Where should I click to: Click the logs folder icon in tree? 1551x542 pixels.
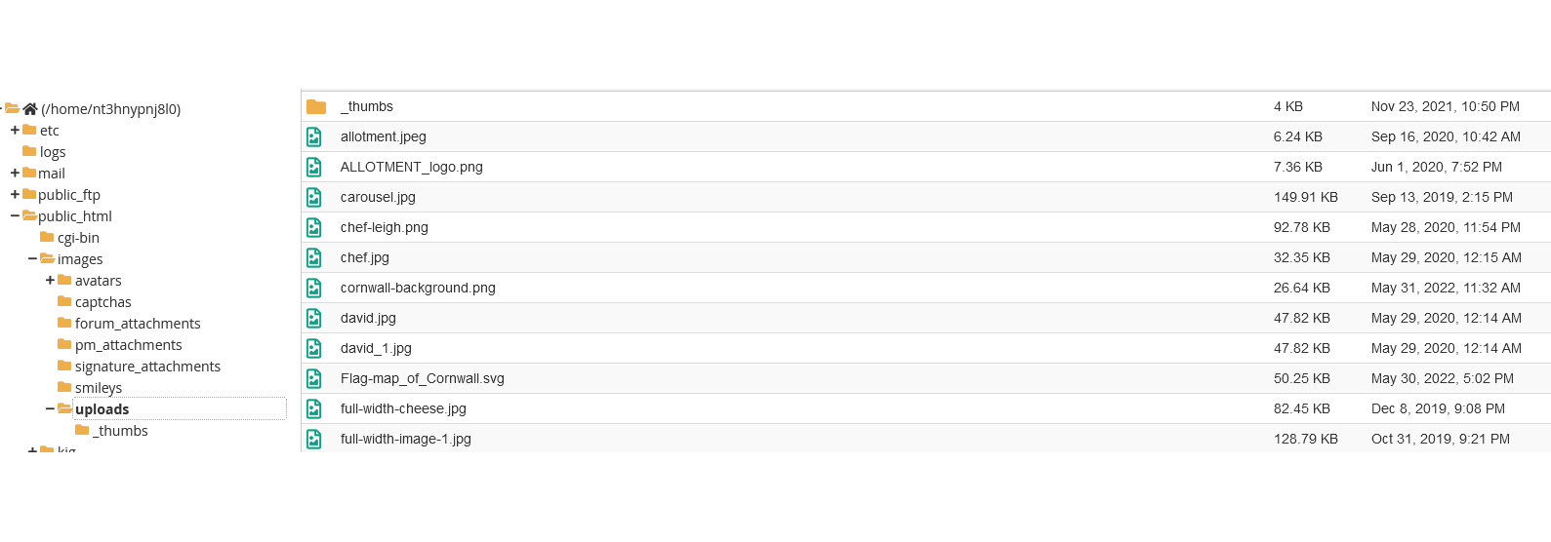click(x=29, y=152)
